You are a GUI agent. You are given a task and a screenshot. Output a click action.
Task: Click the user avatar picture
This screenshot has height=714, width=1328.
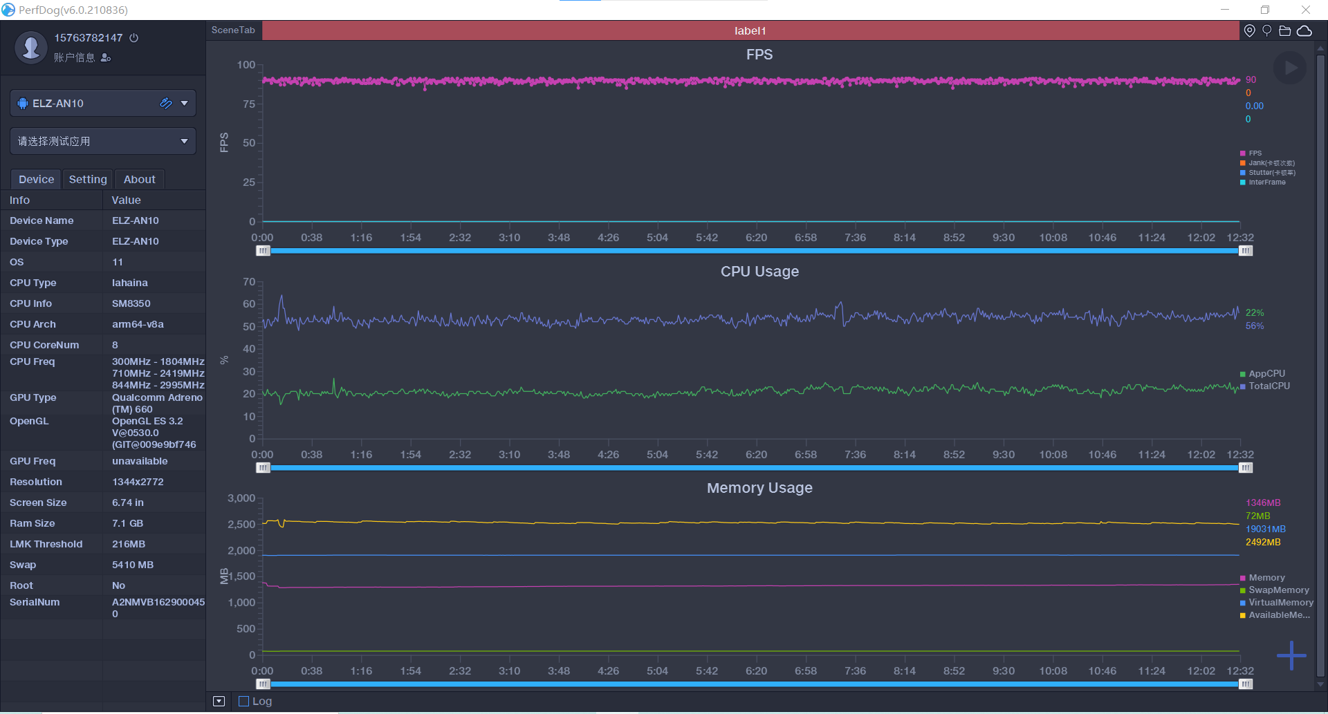coord(31,47)
